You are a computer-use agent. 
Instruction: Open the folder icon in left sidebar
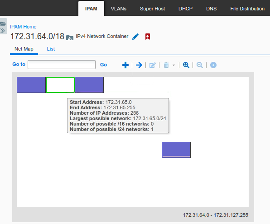click(3, 23)
